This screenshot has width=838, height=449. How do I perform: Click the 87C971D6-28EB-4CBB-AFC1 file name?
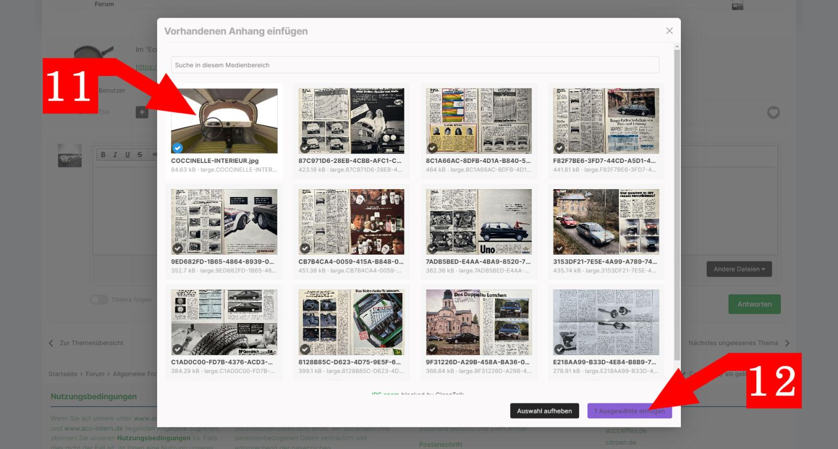350,161
